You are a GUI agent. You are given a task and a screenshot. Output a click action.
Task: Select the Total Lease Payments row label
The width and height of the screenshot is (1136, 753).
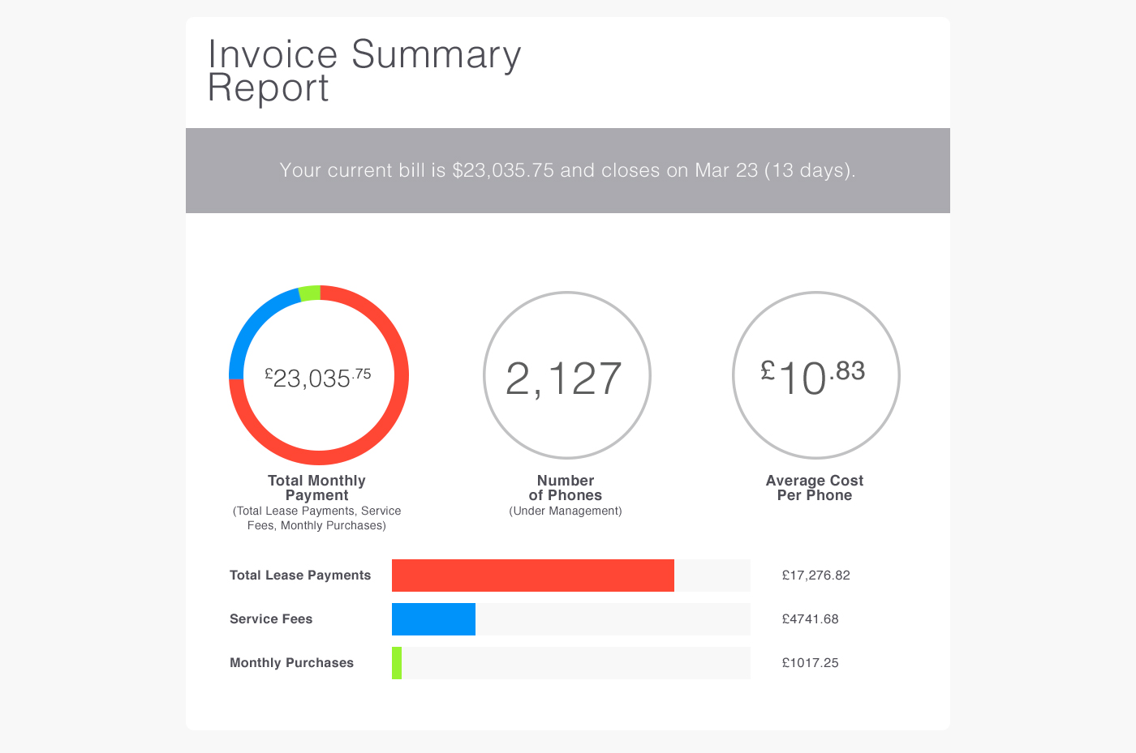pyautogui.click(x=300, y=575)
